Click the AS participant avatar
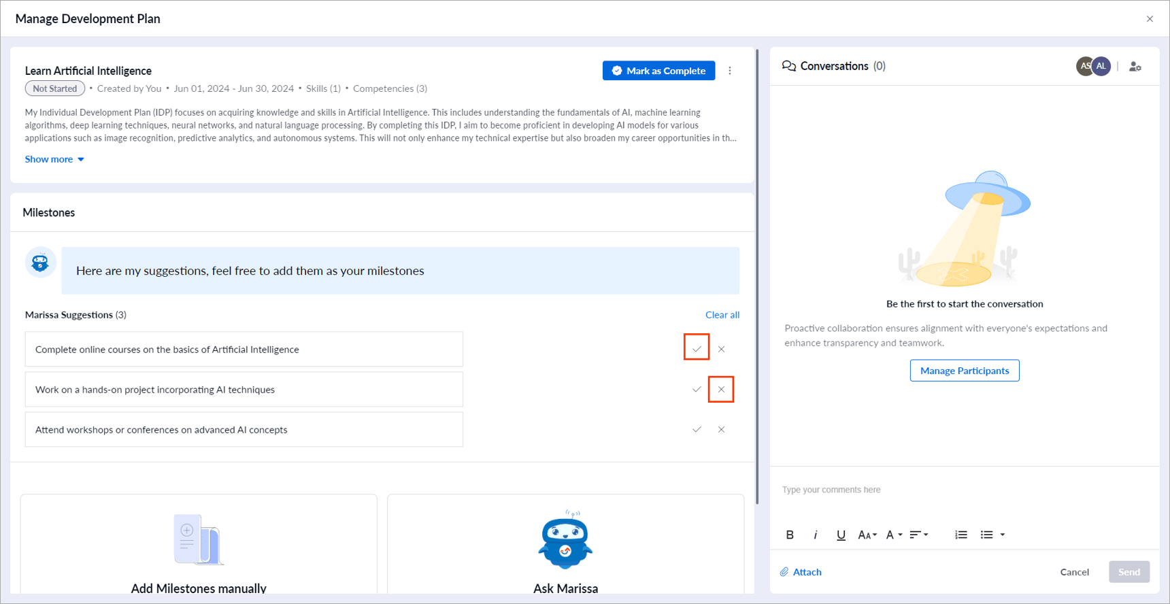This screenshot has height=604, width=1170. point(1084,66)
